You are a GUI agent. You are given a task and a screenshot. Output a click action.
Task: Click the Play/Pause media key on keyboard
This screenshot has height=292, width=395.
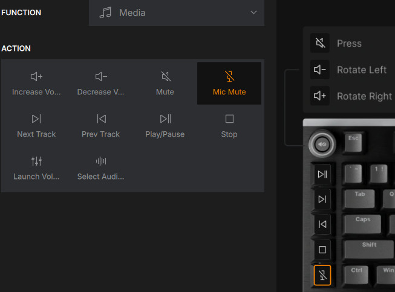[322, 174]
